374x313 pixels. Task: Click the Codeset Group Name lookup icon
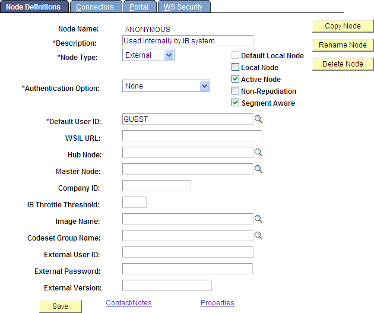pyautogui.click(x=258, y=236)
